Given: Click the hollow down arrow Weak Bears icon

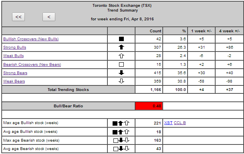Looking at the screenshot, I should pyautogui.click(x=121, y=81).
